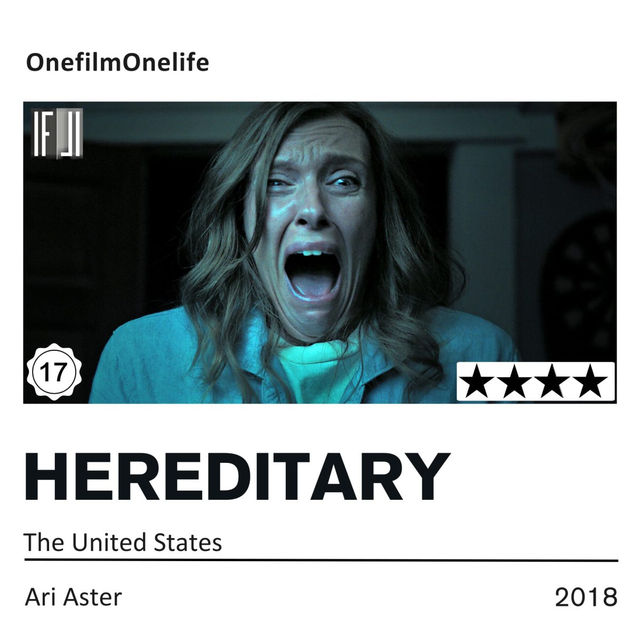The height and width of the screenshot is (640, 640).
Task: Click the letter H in HEREDITARY
Action: click(x=48, y=477)
